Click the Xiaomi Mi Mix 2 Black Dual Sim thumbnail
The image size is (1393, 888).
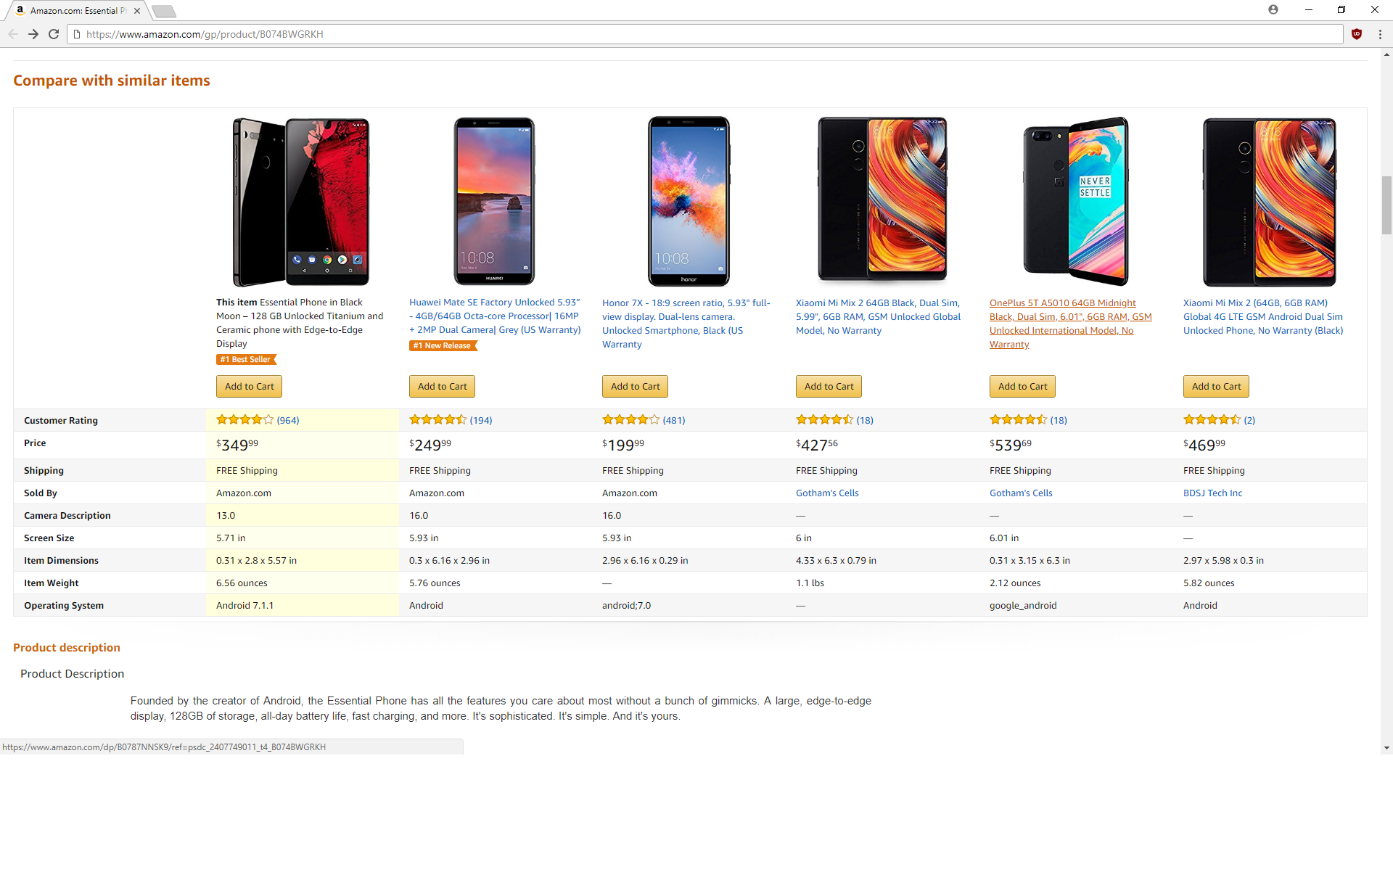click(882, 200)
